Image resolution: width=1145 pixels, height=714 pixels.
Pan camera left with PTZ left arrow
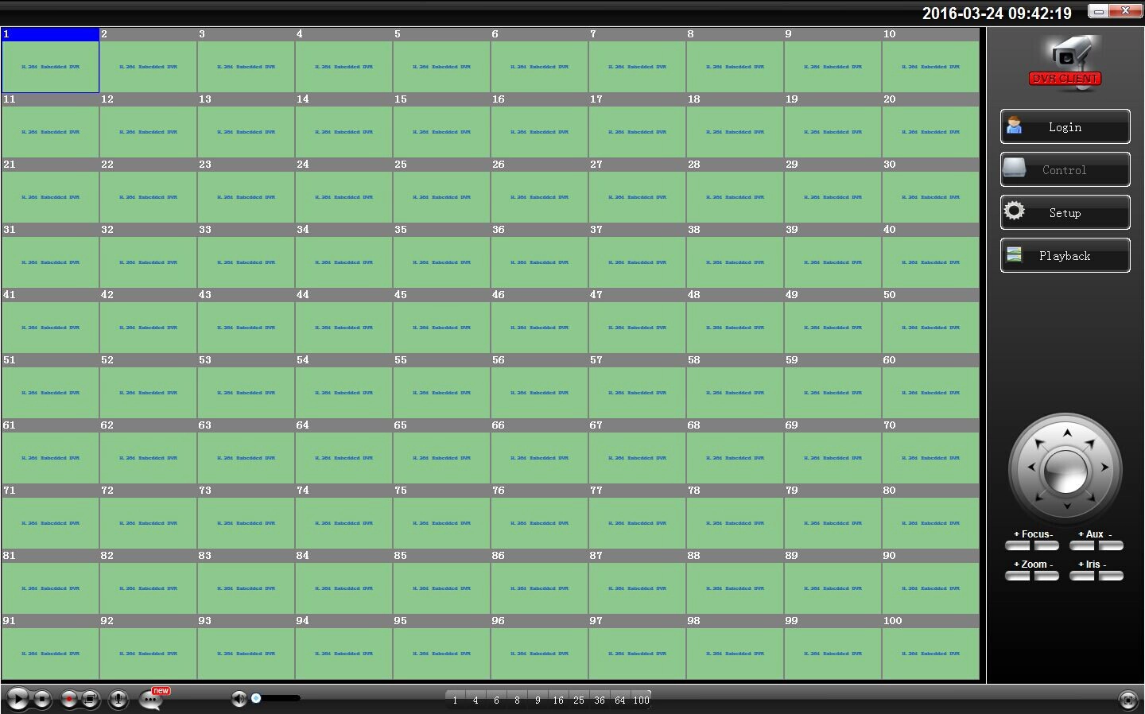(x=1031, y=468)
